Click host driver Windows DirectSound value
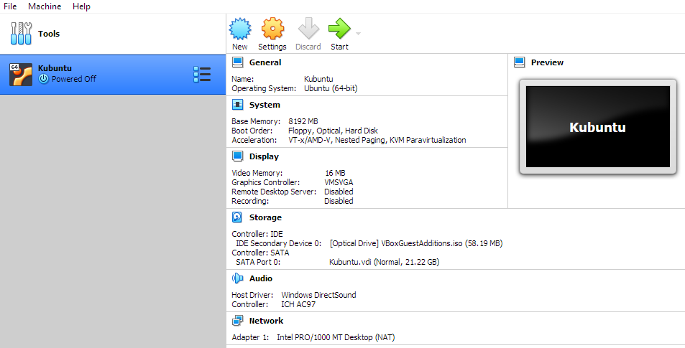Screen dimensions: 685x348 [318, 295]
